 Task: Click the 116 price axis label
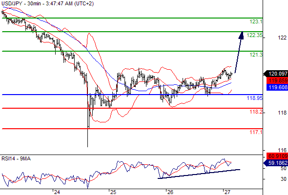(x=282, y=151)
